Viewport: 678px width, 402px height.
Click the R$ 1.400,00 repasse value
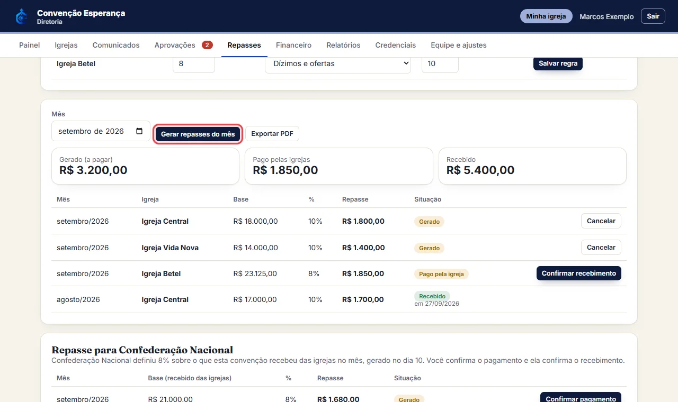[x=363, y=248]
